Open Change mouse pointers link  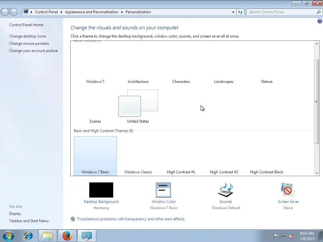coord(29,43)
